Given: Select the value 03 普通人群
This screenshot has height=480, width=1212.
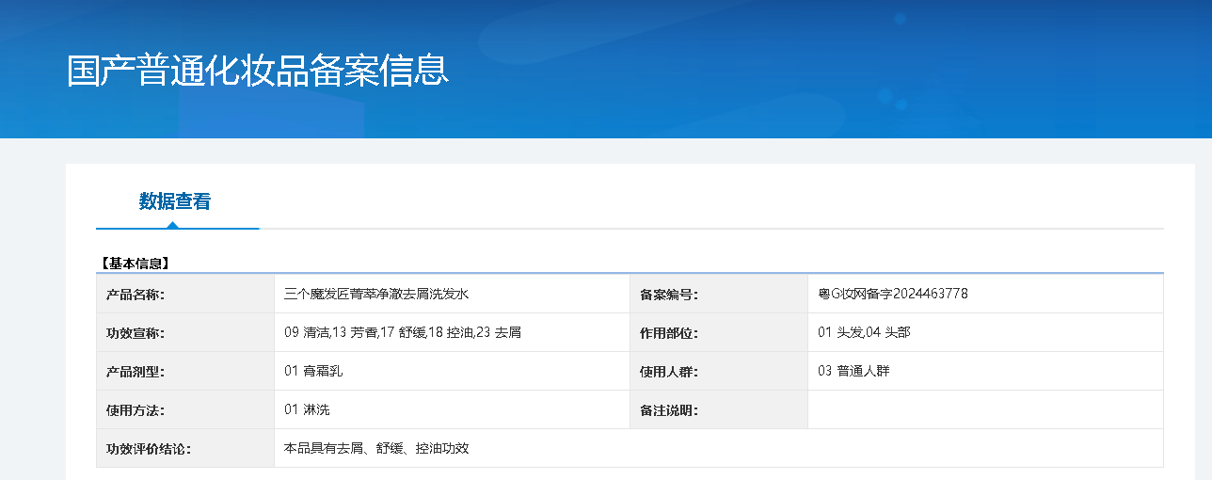Looking at the screenshot, I should pyautogui.click(x=853, y=371).
